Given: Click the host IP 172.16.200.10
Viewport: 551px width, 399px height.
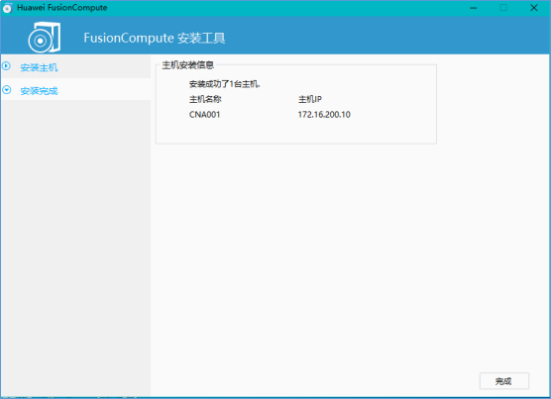Looking at the screenshot, I should [324, 115].
